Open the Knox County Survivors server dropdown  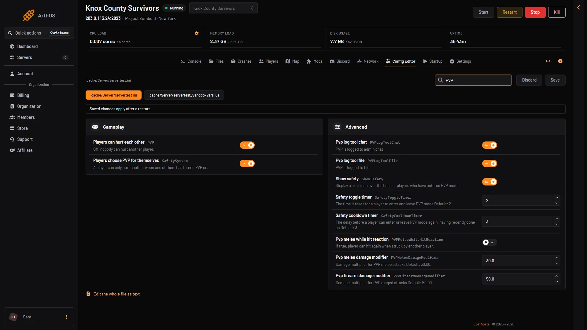(223, 8)
